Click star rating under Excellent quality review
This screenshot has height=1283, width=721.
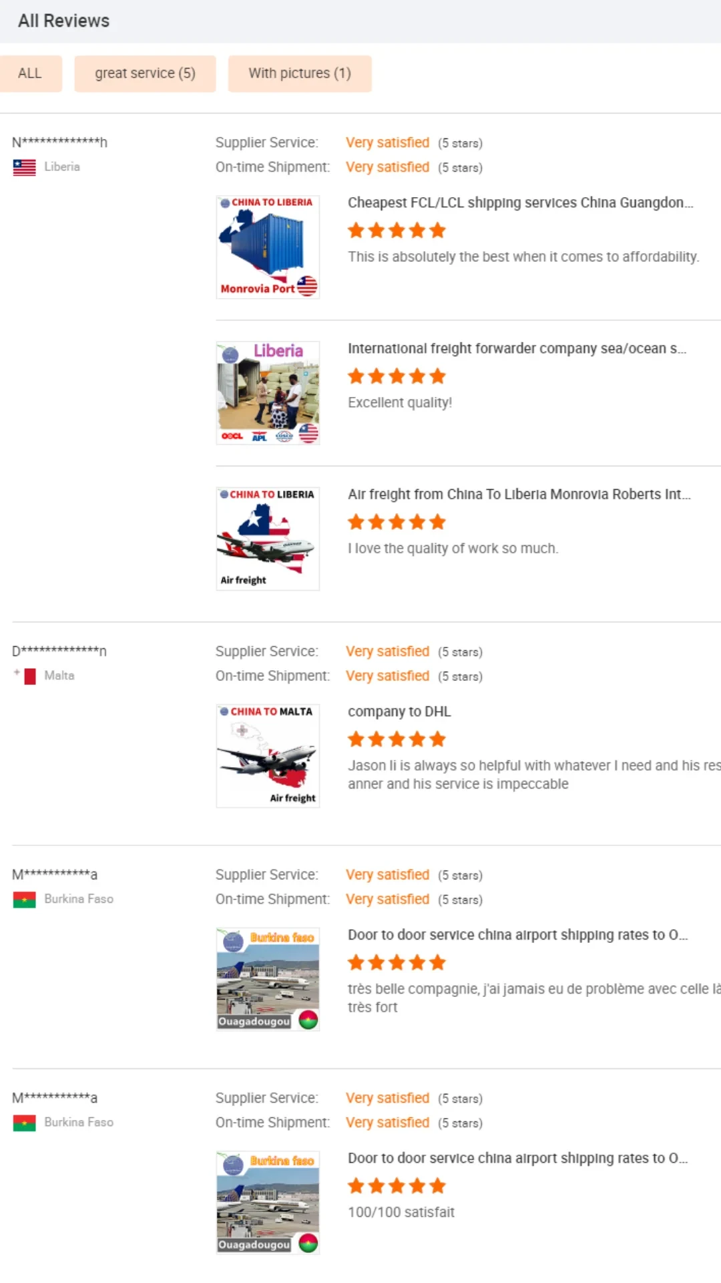397,376
